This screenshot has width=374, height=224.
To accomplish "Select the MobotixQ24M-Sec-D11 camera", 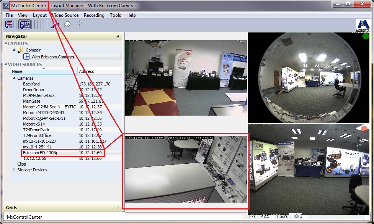I will pos(44,118).
